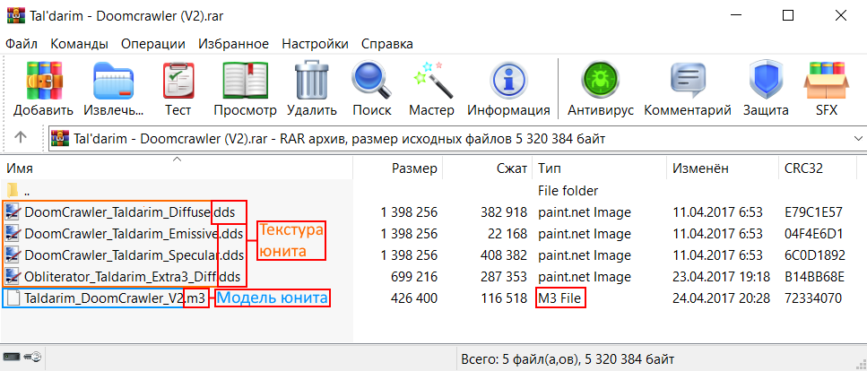
Task: Click CRC32 value B14BB68E
Action: pos(814,277)
